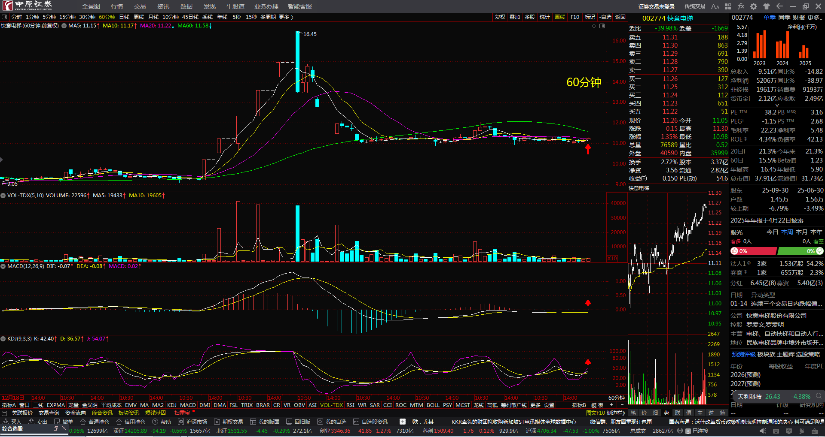Click the Sell (卖出) icon button
The height and width of the screenshot is (437, 825).
point(31,422)
